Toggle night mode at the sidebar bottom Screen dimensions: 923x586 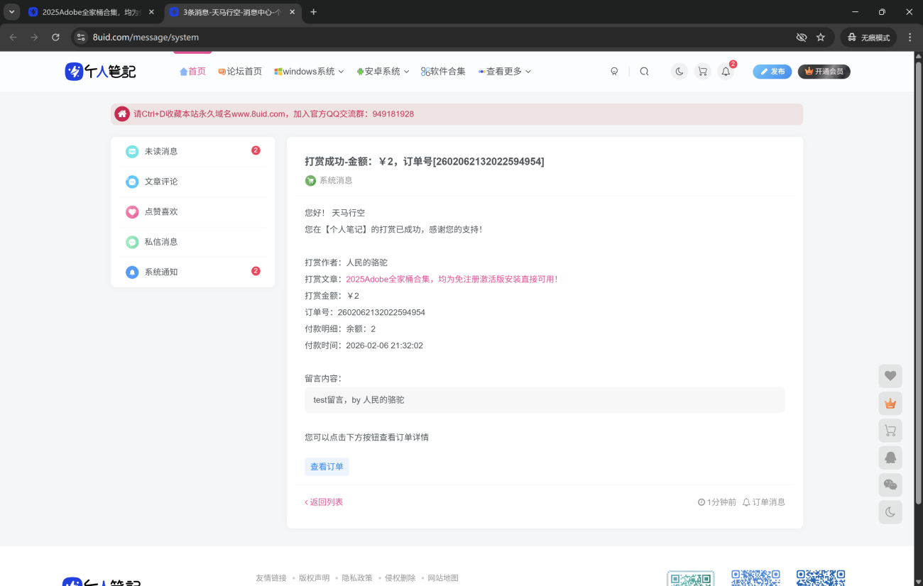(x=890, y=512)
